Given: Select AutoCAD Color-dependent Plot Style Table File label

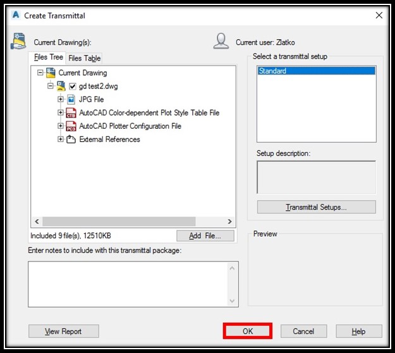Looking at the screenshot, I should 149,113.
